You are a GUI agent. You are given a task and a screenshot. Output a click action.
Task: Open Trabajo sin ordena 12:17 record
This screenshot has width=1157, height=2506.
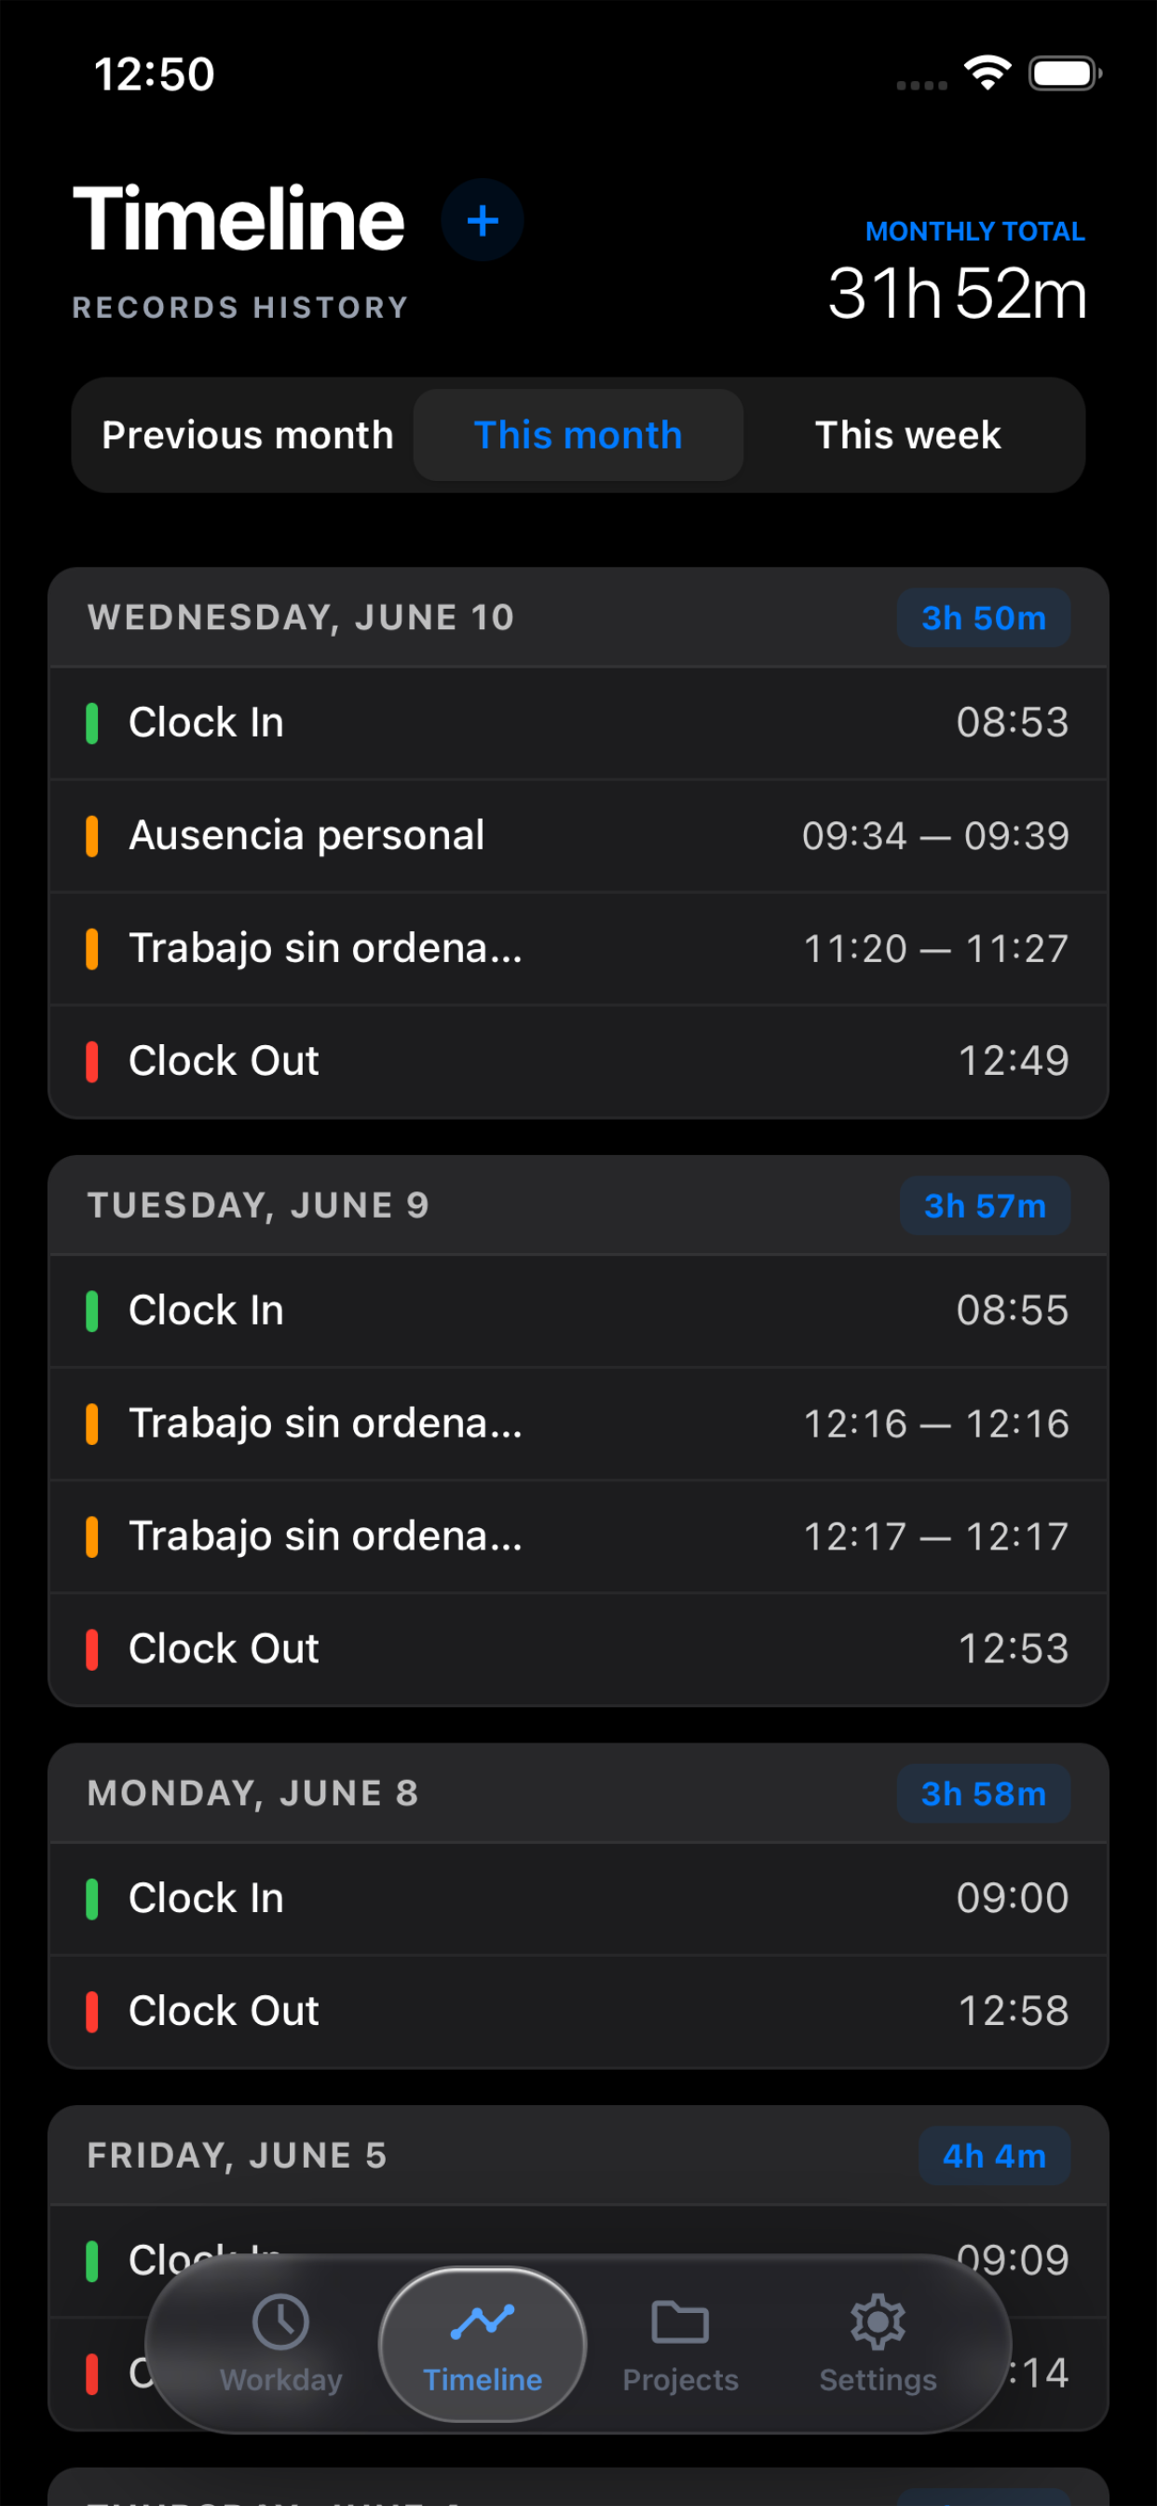click(x=578, y=1536)
